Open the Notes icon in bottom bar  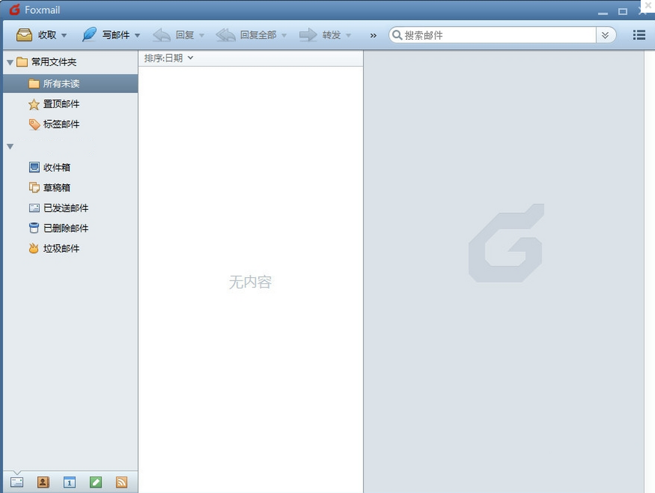pyautogui.click(x=96, y=482)
